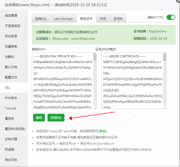Go to 网站目录 settings
Viewport: 180px width, 167px height.
tap(11, 36)
